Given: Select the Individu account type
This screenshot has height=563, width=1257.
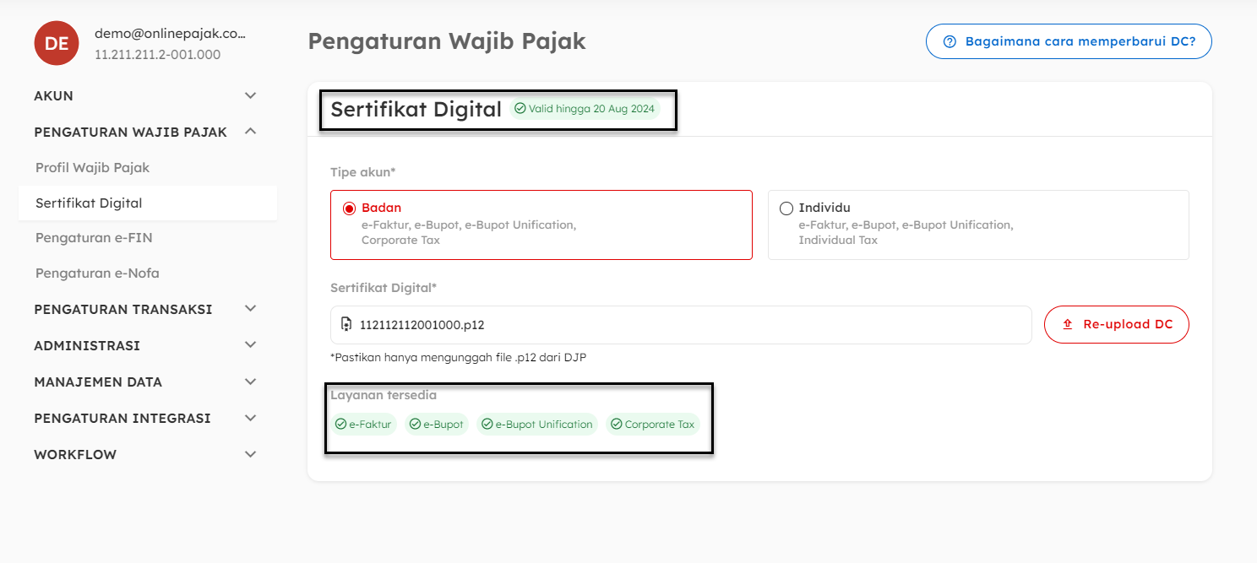Looking at the screenshot, I should click(786, 208).
